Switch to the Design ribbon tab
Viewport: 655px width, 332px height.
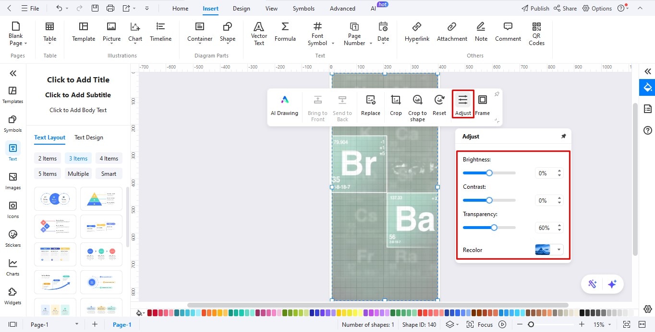point(241,8)
